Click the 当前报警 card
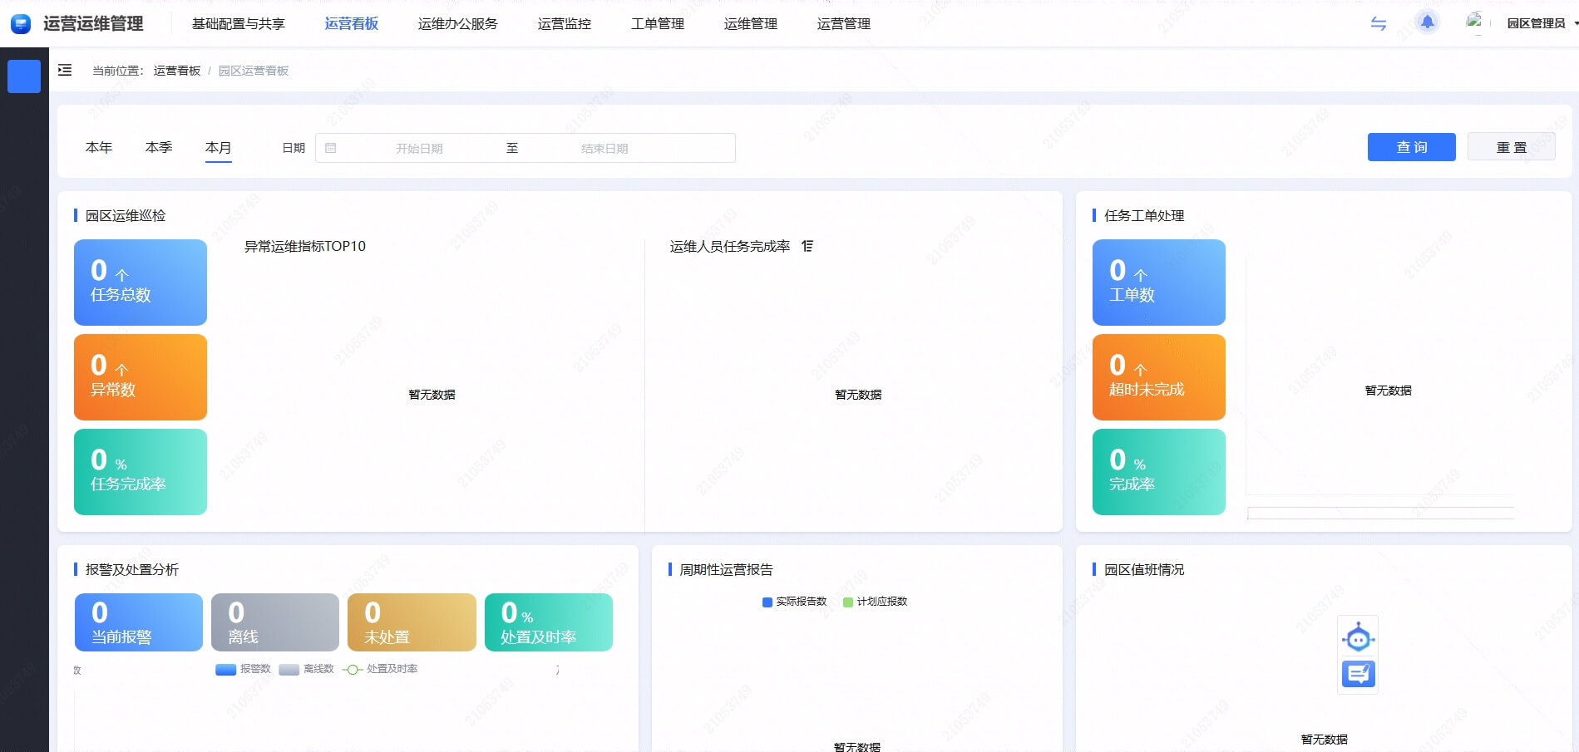 [x=139, y=622]
